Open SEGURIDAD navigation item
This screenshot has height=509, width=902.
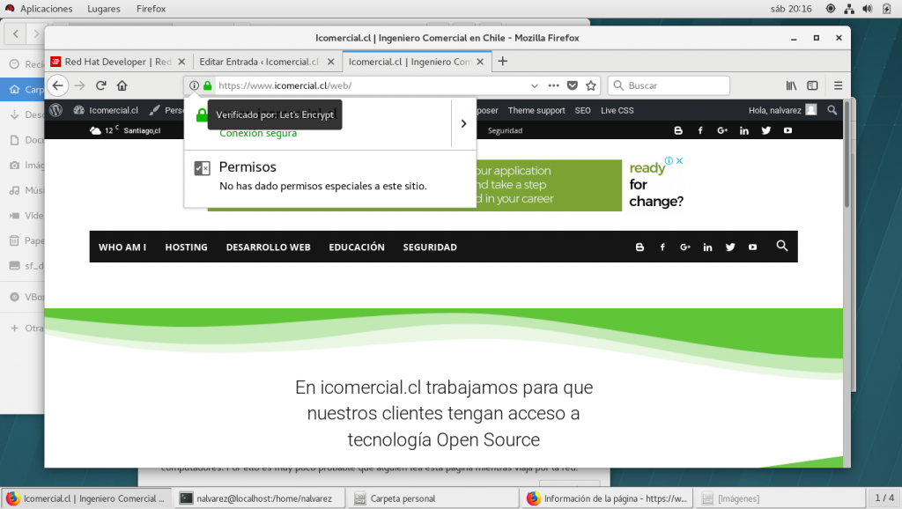[430, 247]
